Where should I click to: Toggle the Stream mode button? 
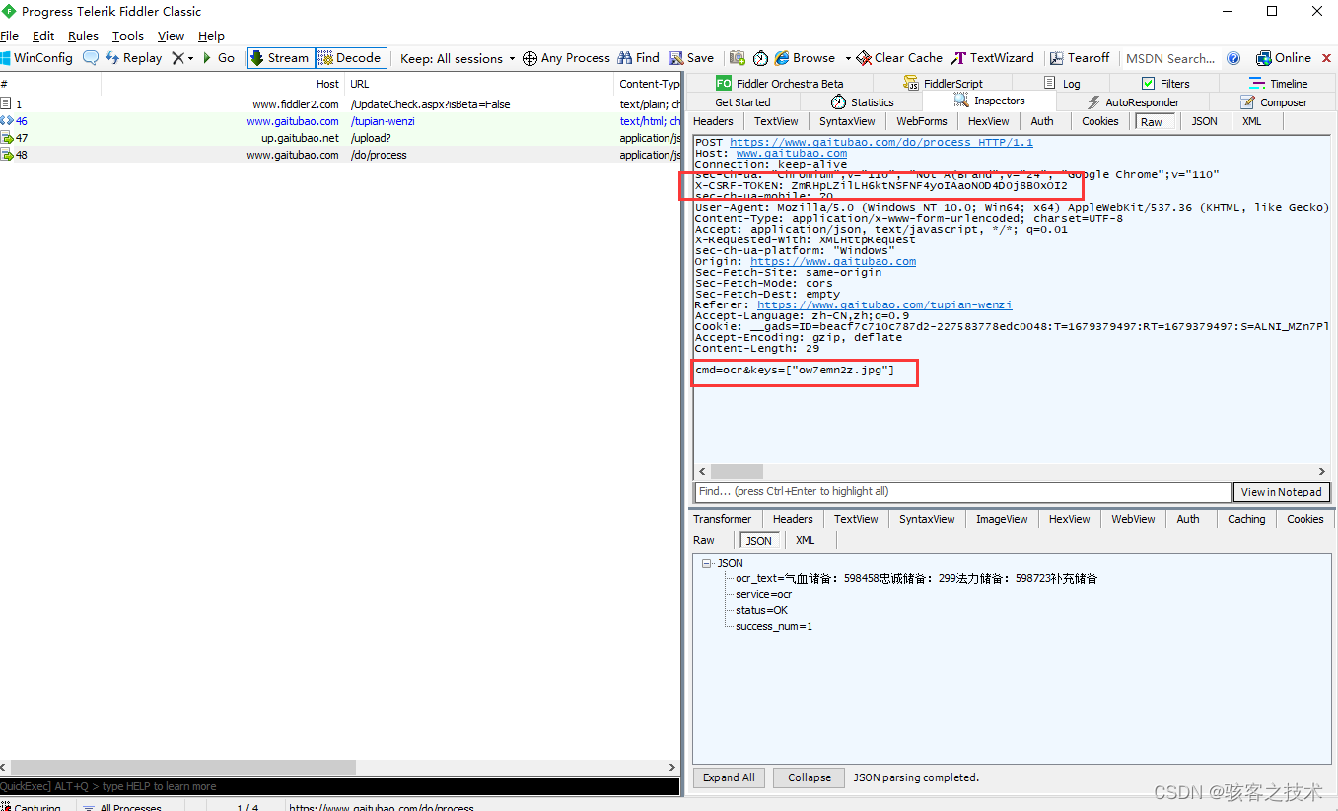coord(281,58)
